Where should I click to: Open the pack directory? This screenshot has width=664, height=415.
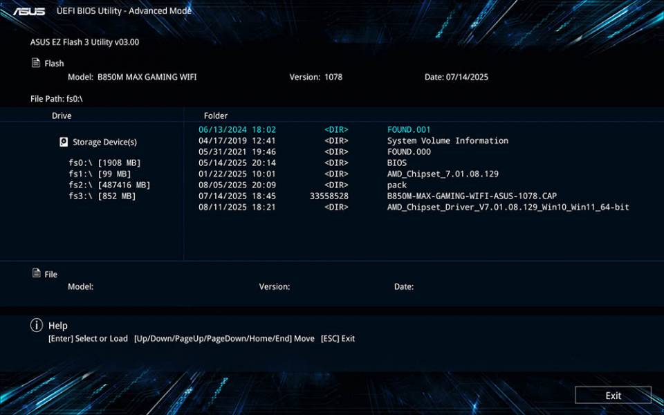(396, 185)
